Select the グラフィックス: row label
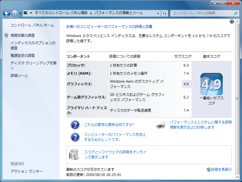 pos(79,84)
